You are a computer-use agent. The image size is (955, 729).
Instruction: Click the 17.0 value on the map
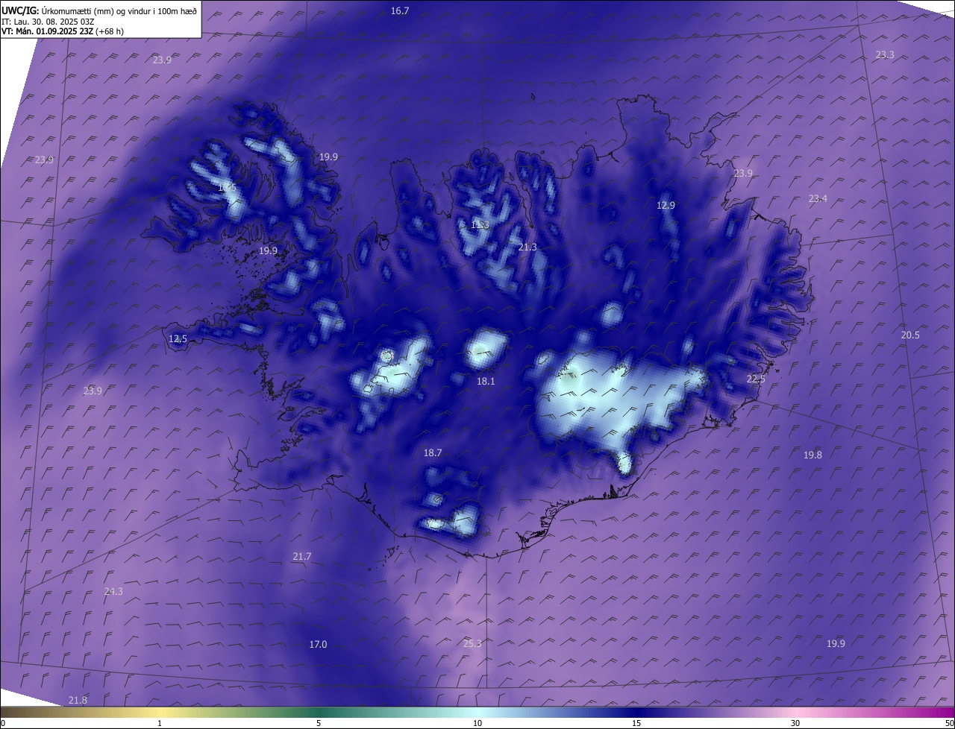click(x=318, y=644)
